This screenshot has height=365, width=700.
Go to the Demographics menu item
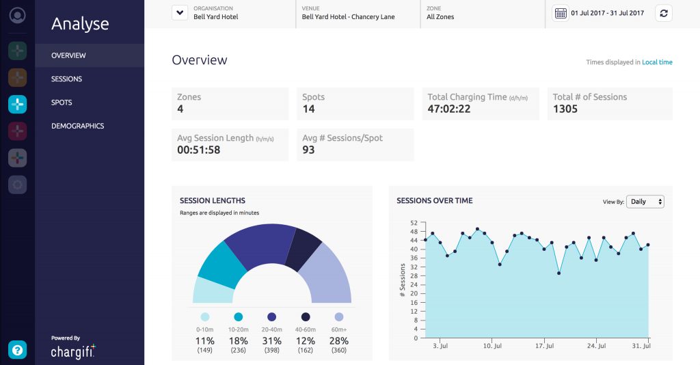(x=90, y=126)
